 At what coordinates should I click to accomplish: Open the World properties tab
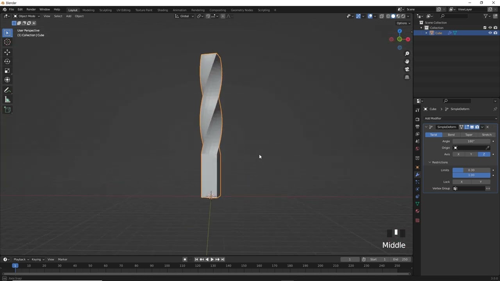click(417, 149)
